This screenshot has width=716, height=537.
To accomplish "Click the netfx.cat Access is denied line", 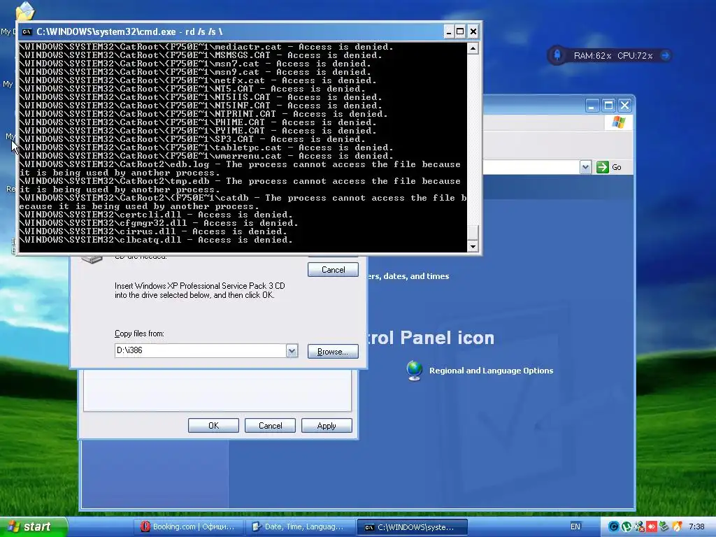I will click(x=198, y=80).
